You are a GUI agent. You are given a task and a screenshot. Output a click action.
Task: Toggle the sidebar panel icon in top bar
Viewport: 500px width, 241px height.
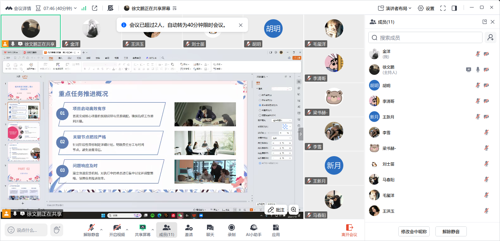454,8
